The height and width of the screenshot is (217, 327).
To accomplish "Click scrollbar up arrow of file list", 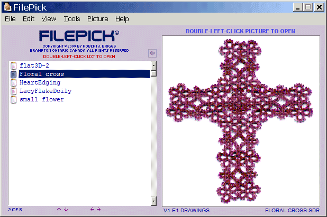I will (153, 66).
